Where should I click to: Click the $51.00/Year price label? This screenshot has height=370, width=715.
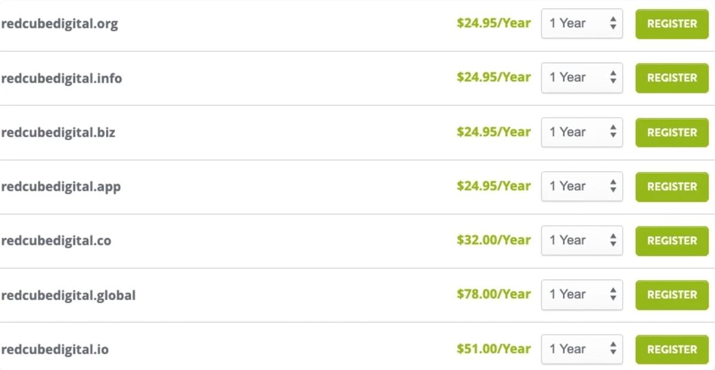493,349
